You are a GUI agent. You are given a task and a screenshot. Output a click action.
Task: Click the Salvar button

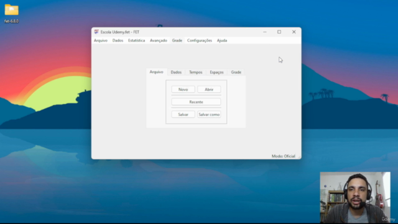(183, 114)
